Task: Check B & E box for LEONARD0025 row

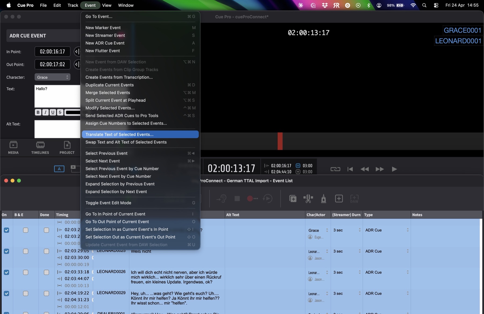Action: [26, 251]
